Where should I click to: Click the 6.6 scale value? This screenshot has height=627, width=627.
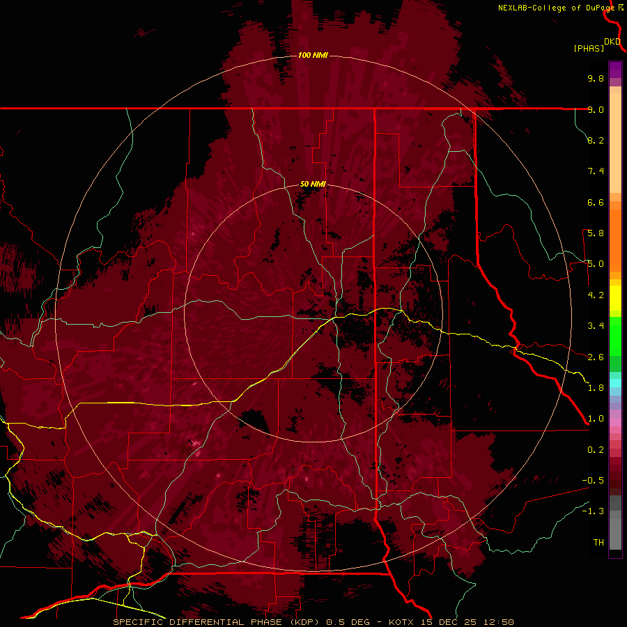click(x=596, y=202)
